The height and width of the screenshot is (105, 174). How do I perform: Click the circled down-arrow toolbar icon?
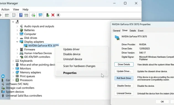58,15
